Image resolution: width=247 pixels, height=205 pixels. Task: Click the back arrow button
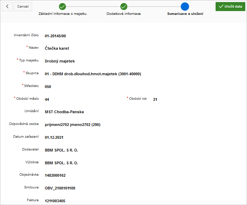click(x=7, y=7)
